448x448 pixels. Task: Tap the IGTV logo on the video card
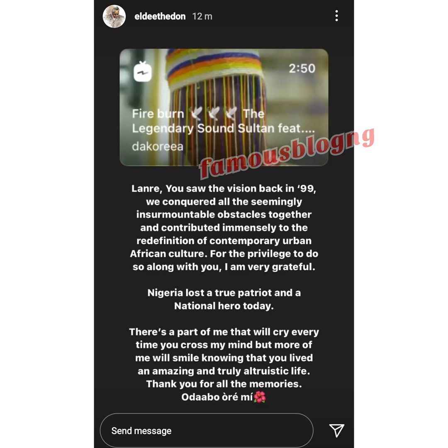point(142,71)
